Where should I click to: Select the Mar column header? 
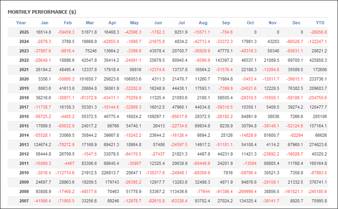pos(90,23)
